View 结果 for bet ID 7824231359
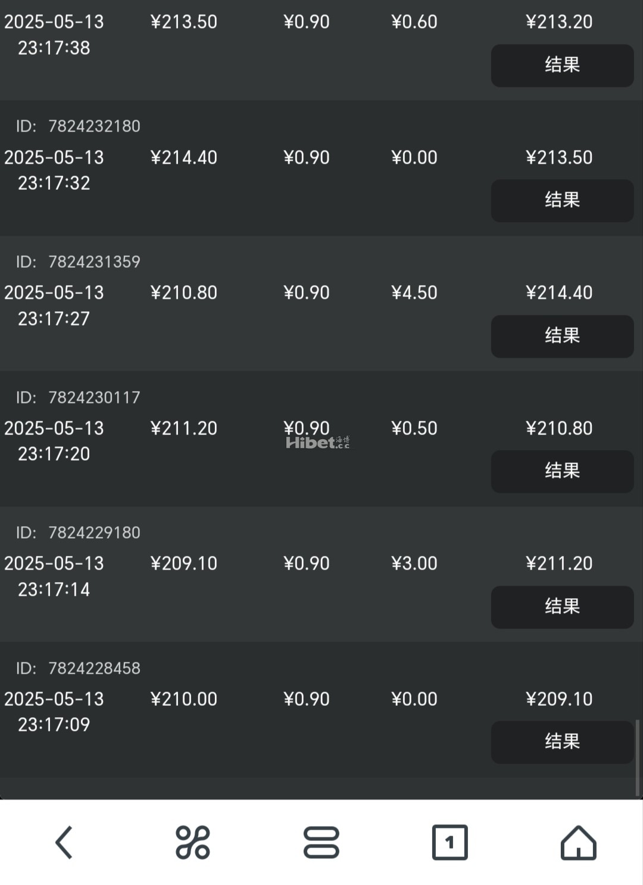The width and height of the screenshot is (643, 885). [x=562, y=336]
